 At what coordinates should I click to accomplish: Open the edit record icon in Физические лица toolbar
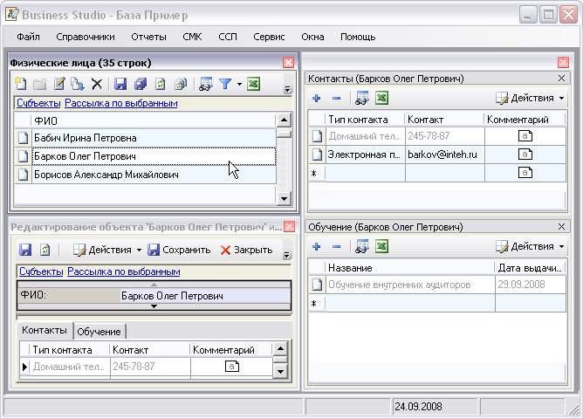(59, 84)
